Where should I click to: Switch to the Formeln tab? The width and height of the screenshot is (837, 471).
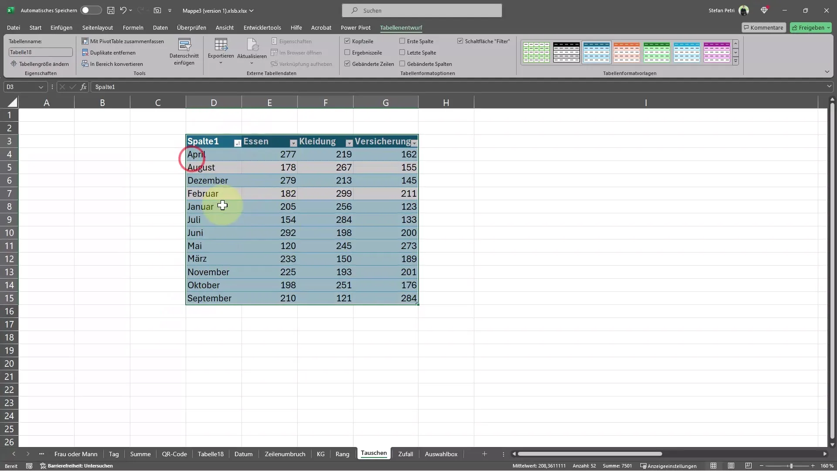point(133,27)
